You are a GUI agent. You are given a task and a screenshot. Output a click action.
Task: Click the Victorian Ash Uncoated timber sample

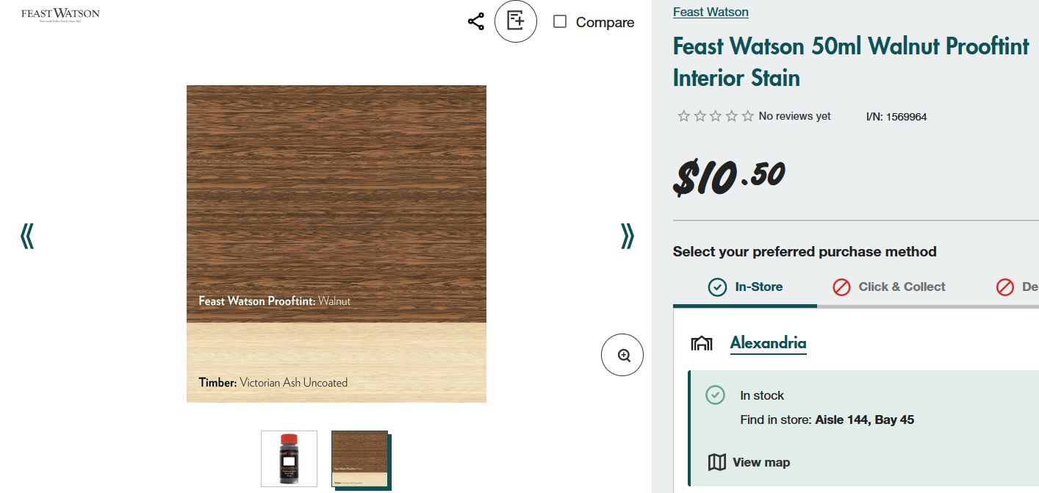click(x=336, y=362)
